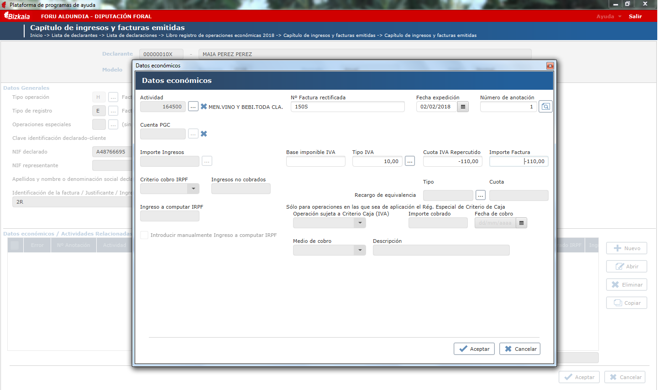Viewport: 660px width, 390px height.
Task: Expand the Criterio cobro IRPF dropdown
Action: [x=194, y=189]
